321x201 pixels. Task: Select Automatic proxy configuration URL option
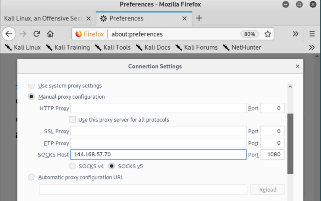31,177
